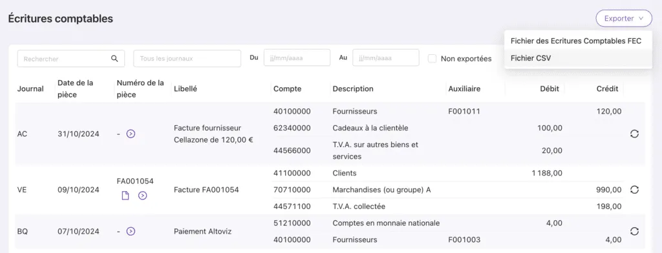
Task: Open circled arrow icon for Paiement Altoviz row
Action: (x=131, y=231)
